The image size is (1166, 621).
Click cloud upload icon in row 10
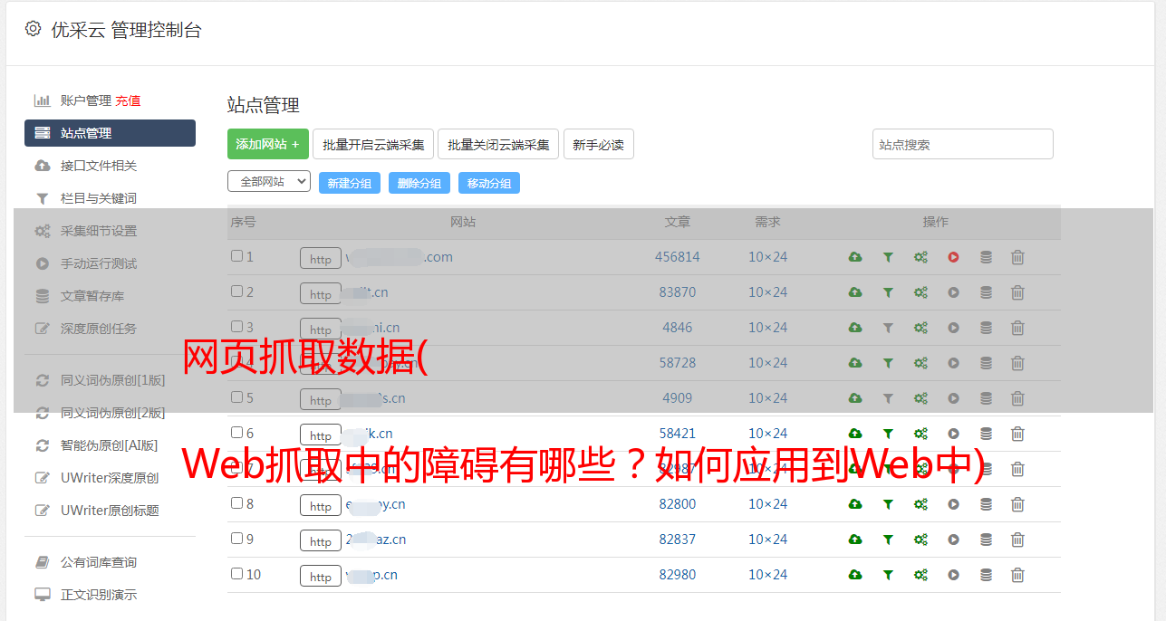[x=855, y=575]
